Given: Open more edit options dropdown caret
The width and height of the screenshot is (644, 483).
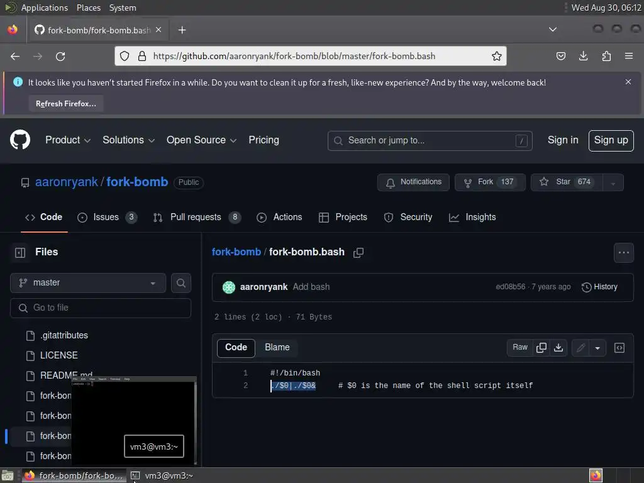Looking at the screenshot, I should coord(597,348).
